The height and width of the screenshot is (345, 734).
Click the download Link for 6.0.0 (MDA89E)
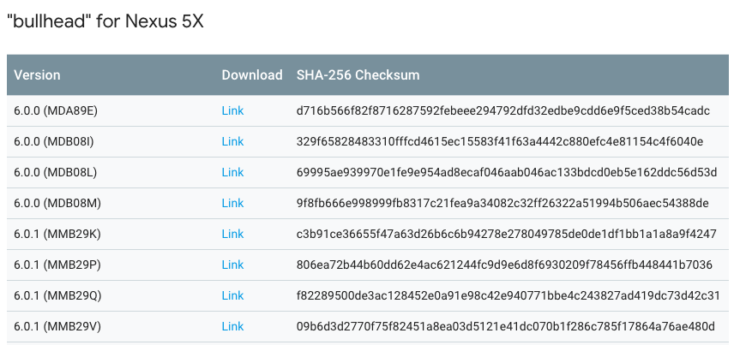click(232, 110)
